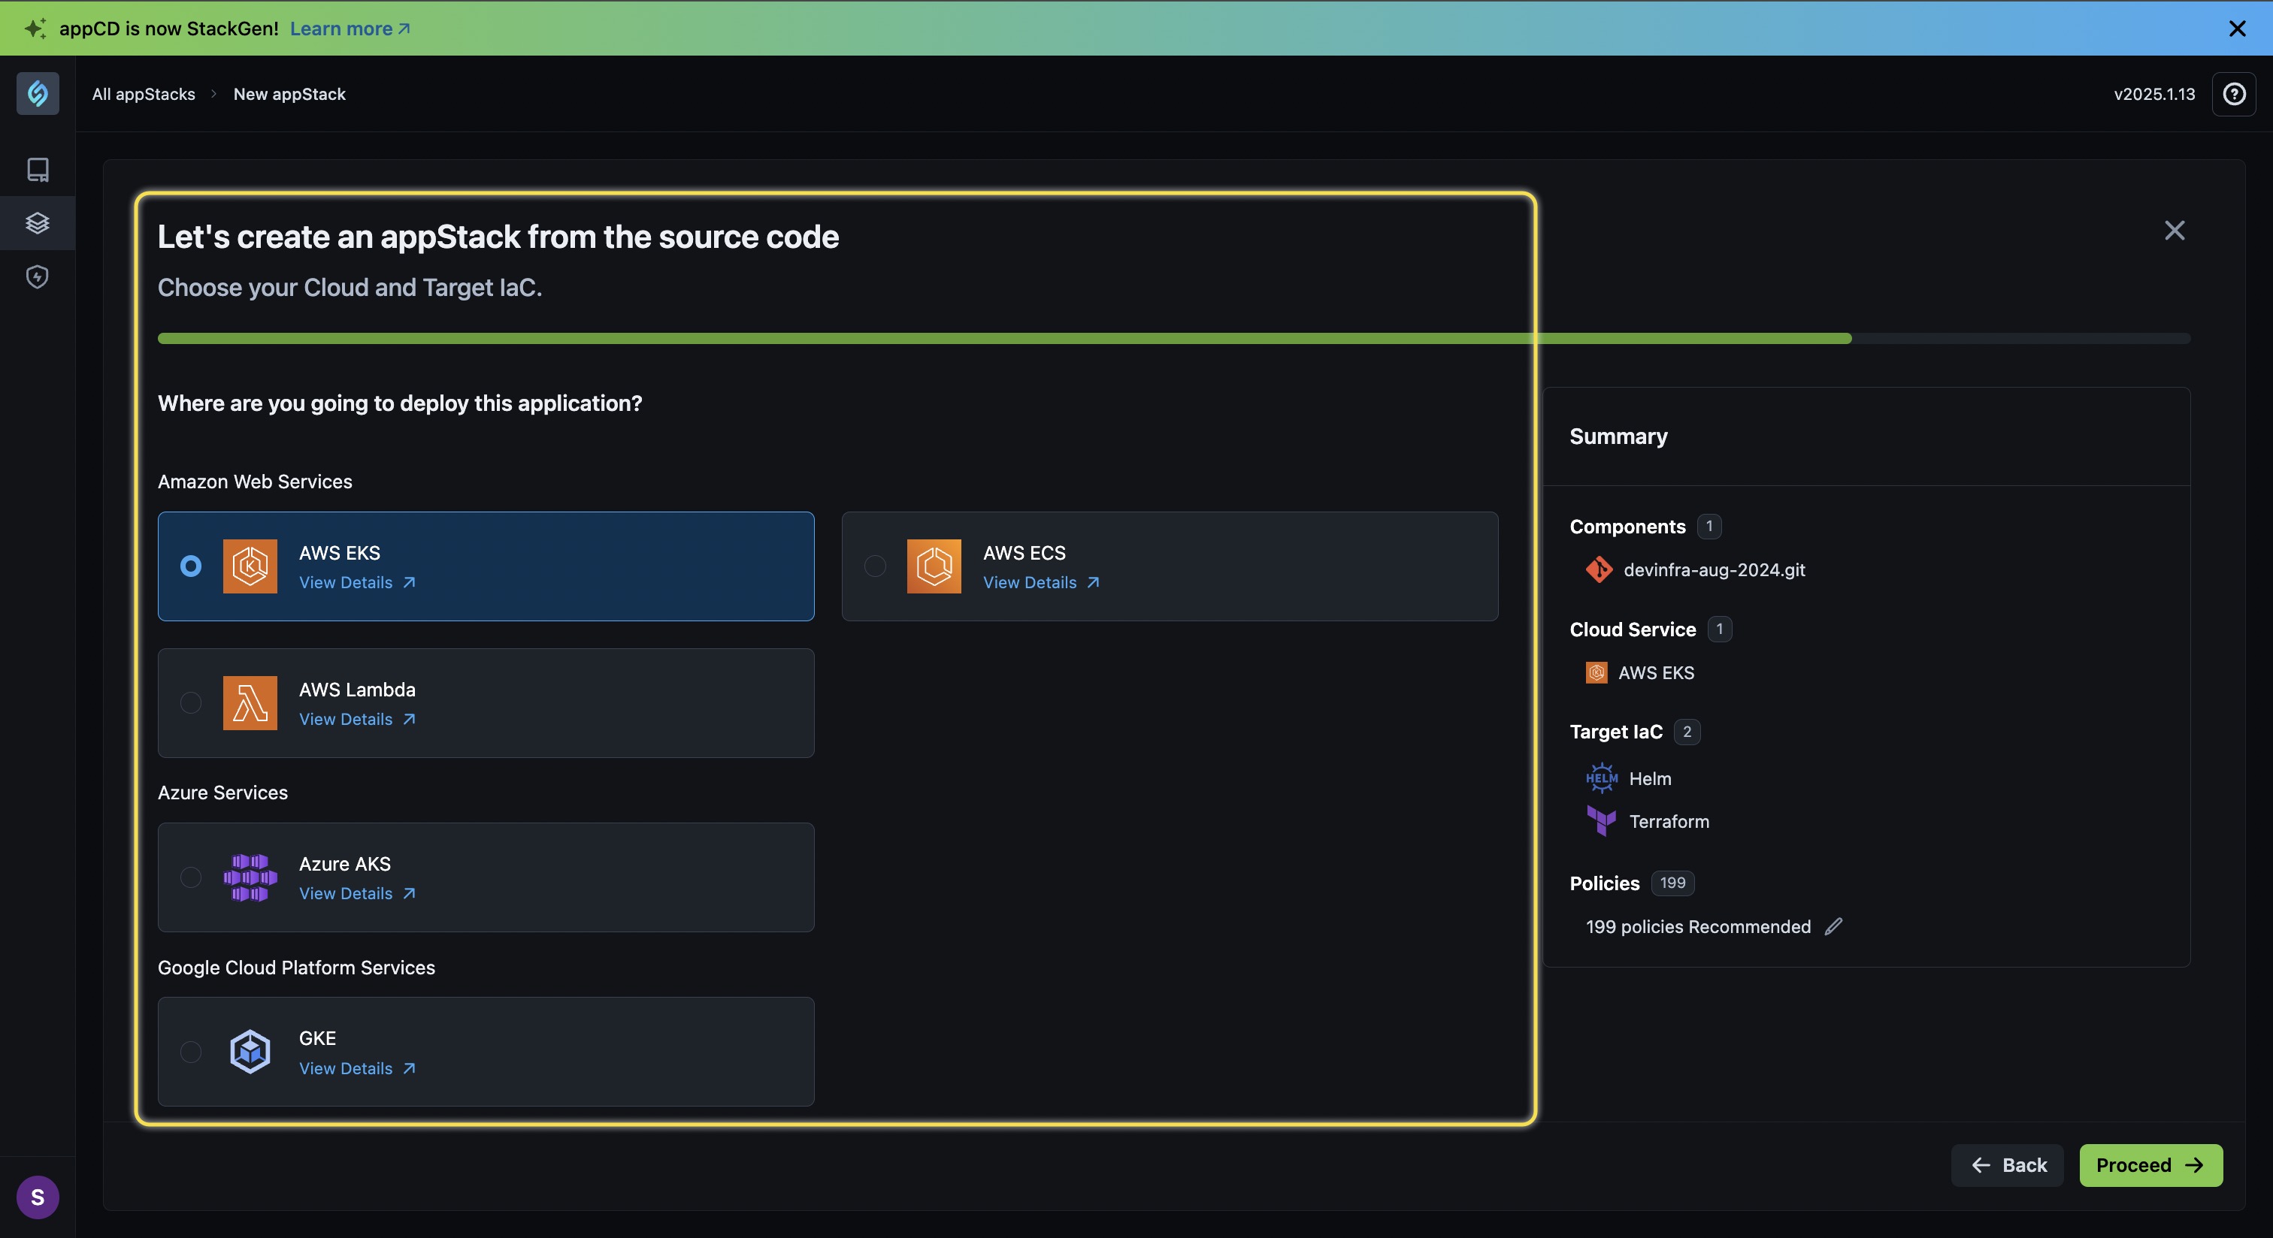Follow the Learn more link in banner
Image resolution: width=2273 pixels, height=1238 pixels.
click(x=350, y=29)
